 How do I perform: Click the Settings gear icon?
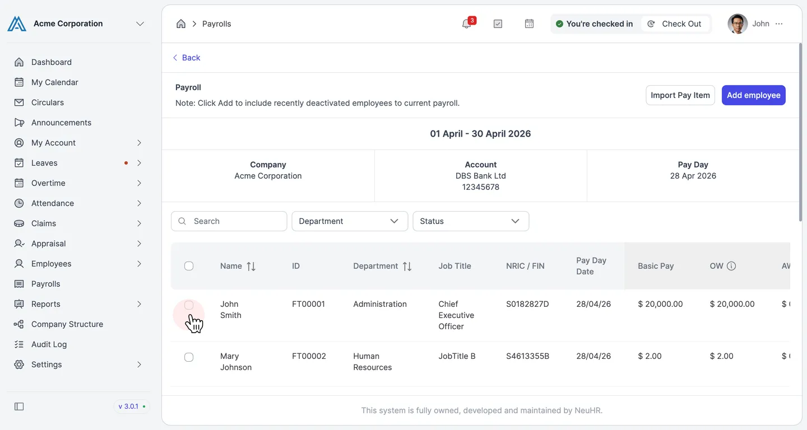19,364
